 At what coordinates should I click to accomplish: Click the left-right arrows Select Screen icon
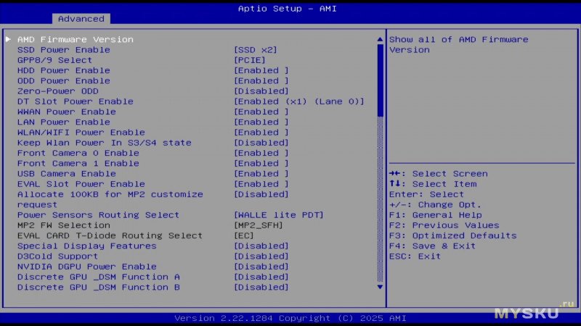click(395, 173)
